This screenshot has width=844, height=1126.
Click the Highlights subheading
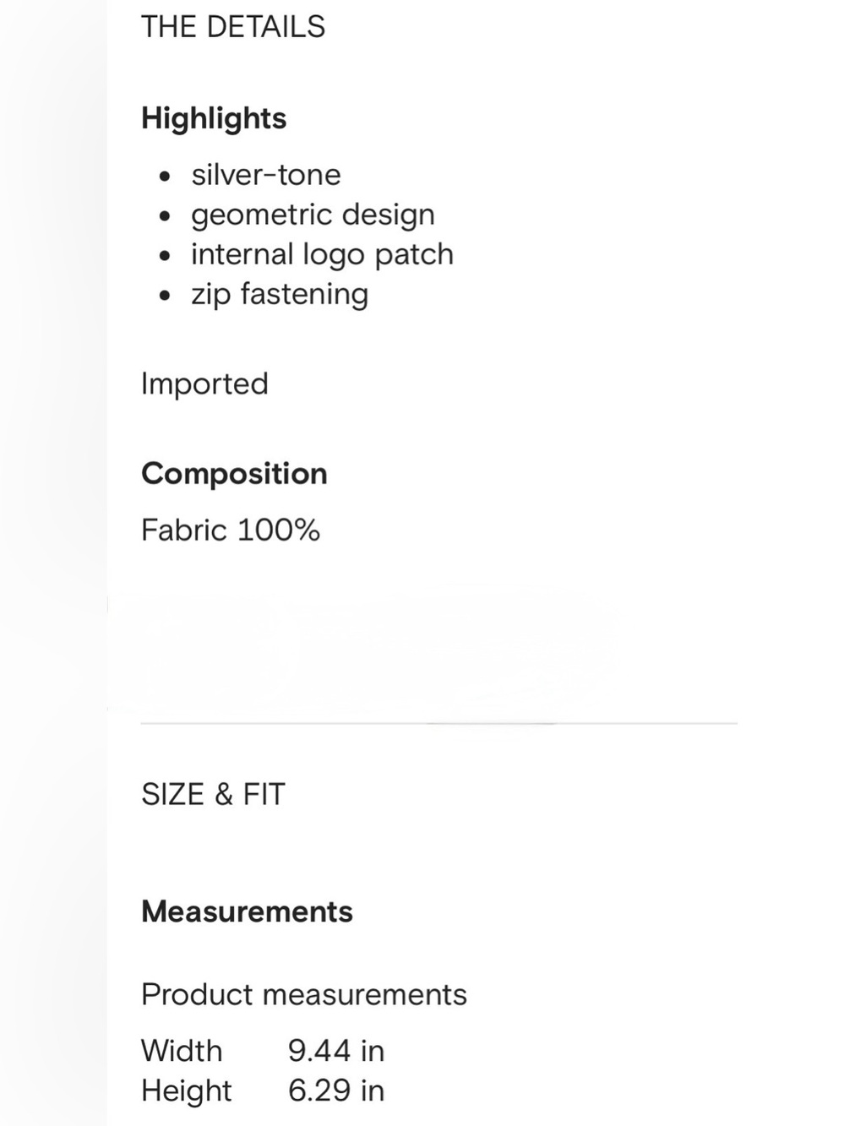coord(214,118)
